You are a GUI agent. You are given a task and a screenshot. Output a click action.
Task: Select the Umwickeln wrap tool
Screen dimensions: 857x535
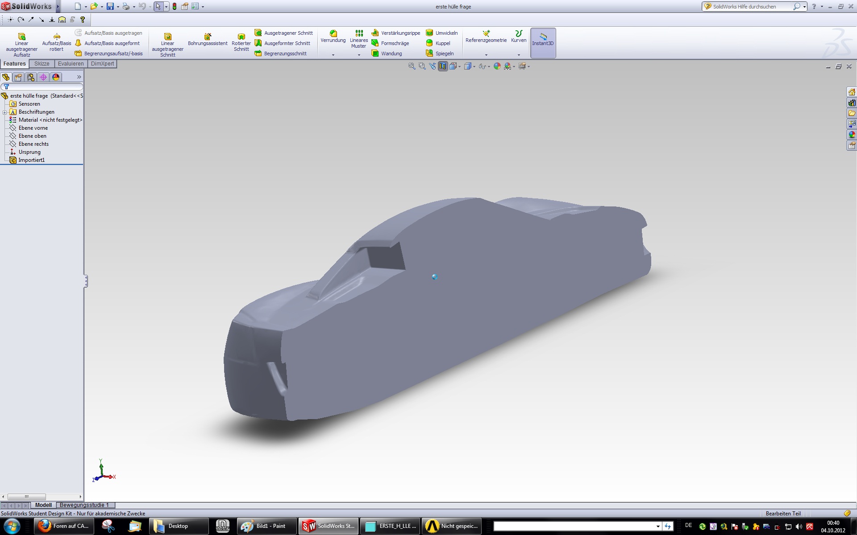(442, 33)
